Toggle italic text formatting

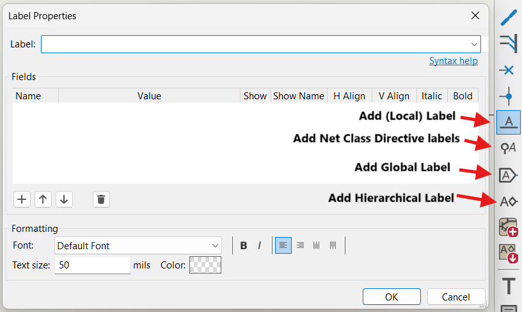coord(260,245)
